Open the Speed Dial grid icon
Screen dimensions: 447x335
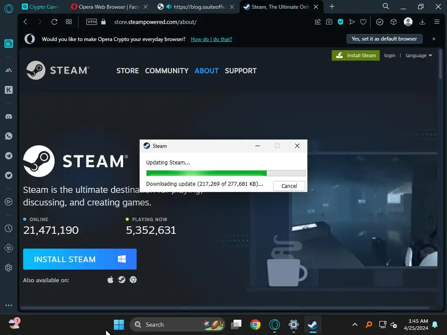point(69,22)
